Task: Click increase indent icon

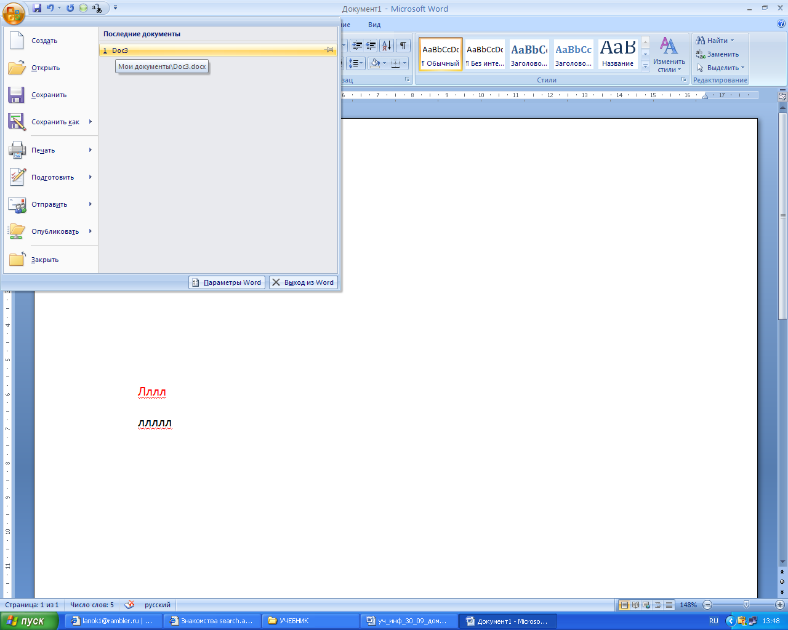Action: (371, 46)
